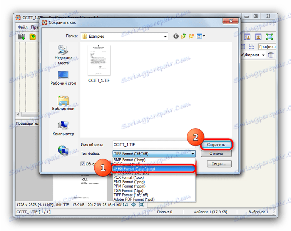Click the Выбрано: 1 status text

pos(258,212)
